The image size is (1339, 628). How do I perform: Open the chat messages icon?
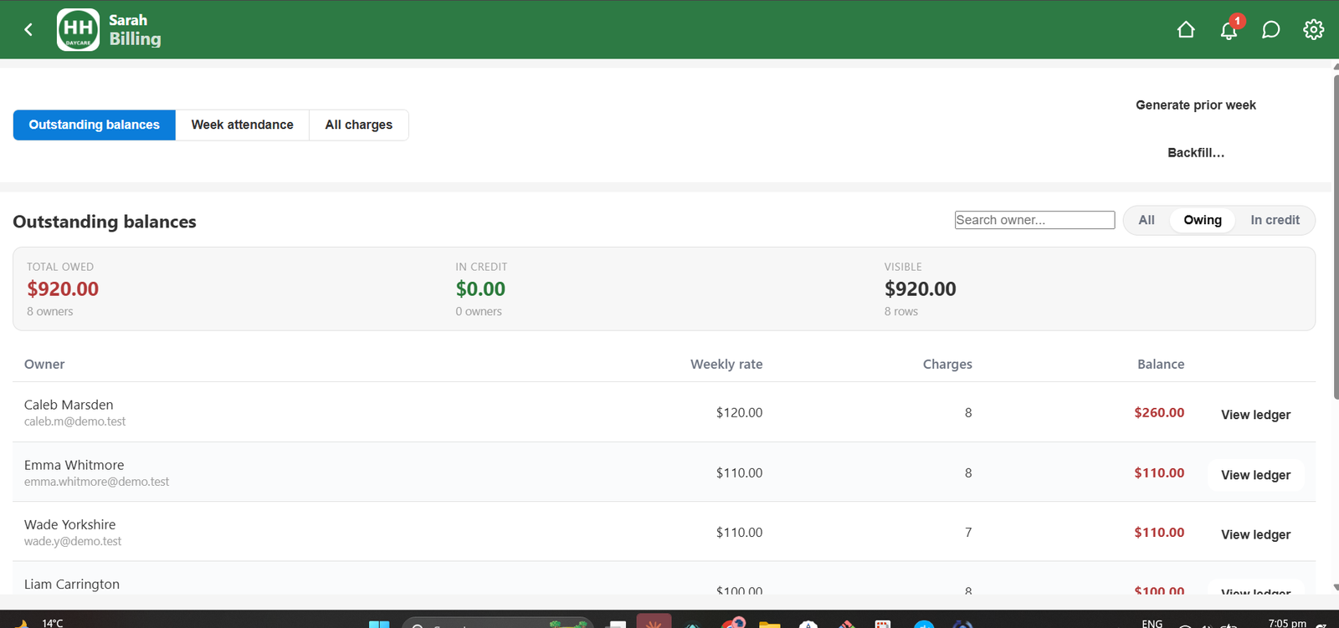click(x=1270, y=30)
